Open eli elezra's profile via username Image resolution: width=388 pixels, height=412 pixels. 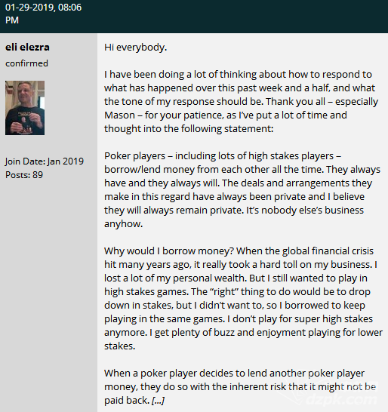click(x=27, y=48)
